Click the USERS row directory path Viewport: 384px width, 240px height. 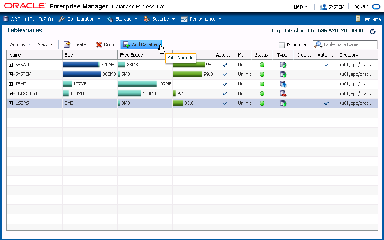(x=357, y=103)
